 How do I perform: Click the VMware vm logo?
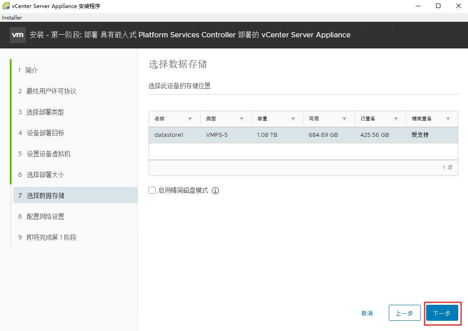click(18, 35)
